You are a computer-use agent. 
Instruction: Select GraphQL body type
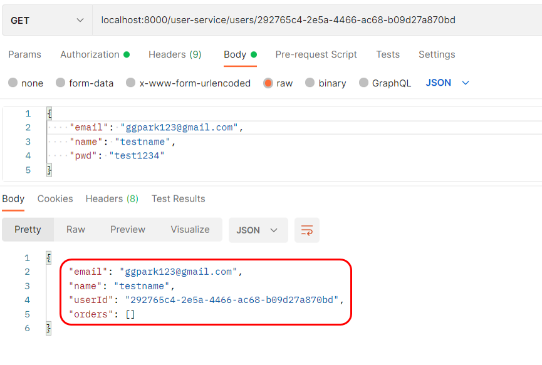(385, 83)
